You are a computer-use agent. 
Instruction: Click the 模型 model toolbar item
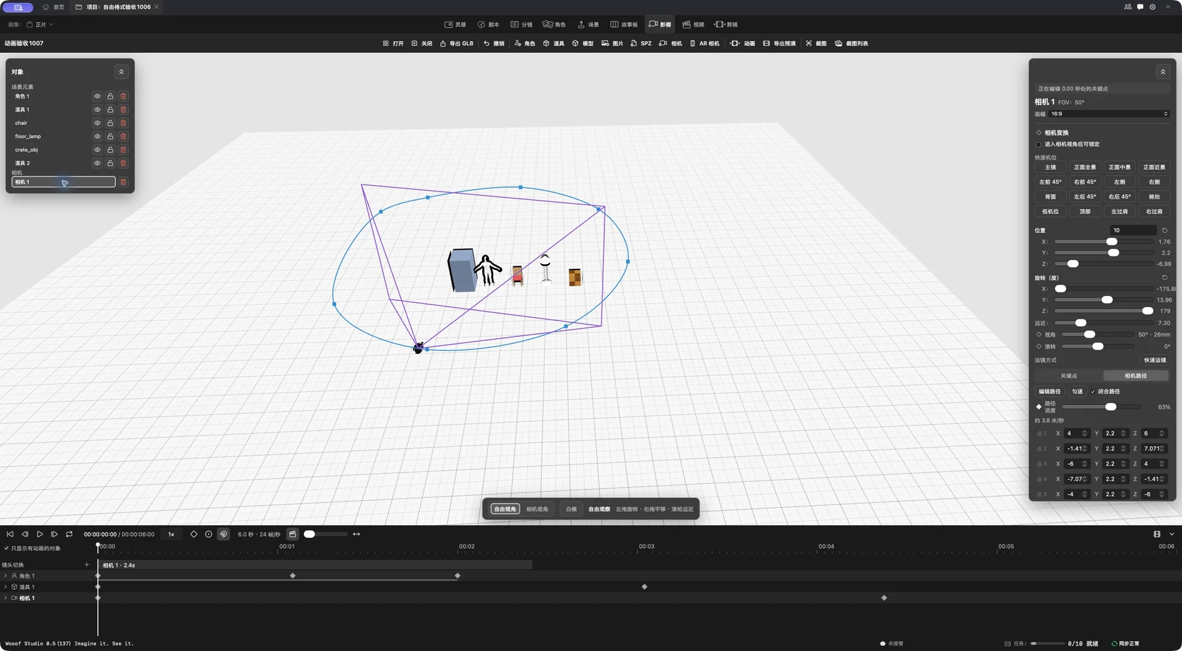point(582,44)
